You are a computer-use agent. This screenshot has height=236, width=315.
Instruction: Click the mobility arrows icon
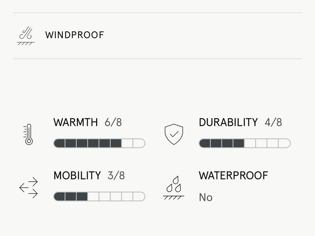click(29, 187)
